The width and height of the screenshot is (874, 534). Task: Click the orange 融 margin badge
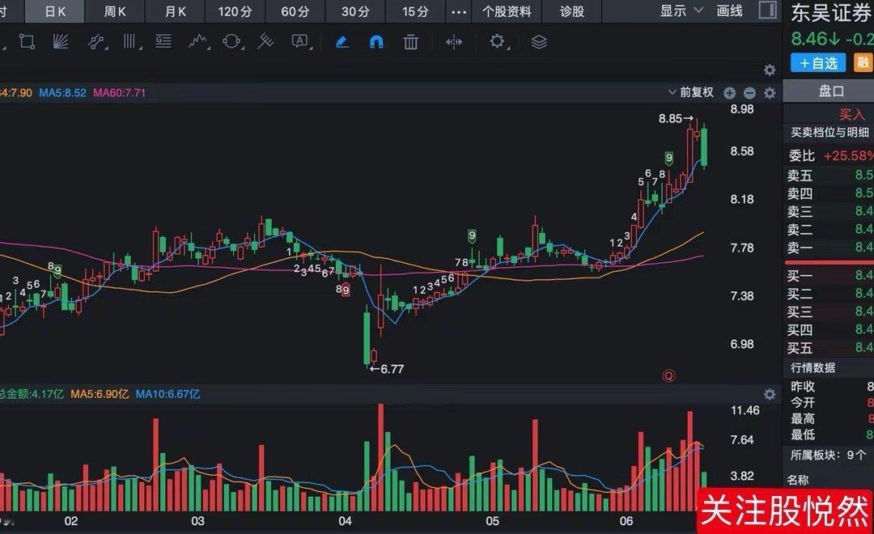tap(863, 63)
